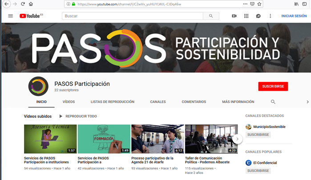Click the magnifier search button
The height and width of the screenshot is (180, 311).
click(x=211, y=16)
